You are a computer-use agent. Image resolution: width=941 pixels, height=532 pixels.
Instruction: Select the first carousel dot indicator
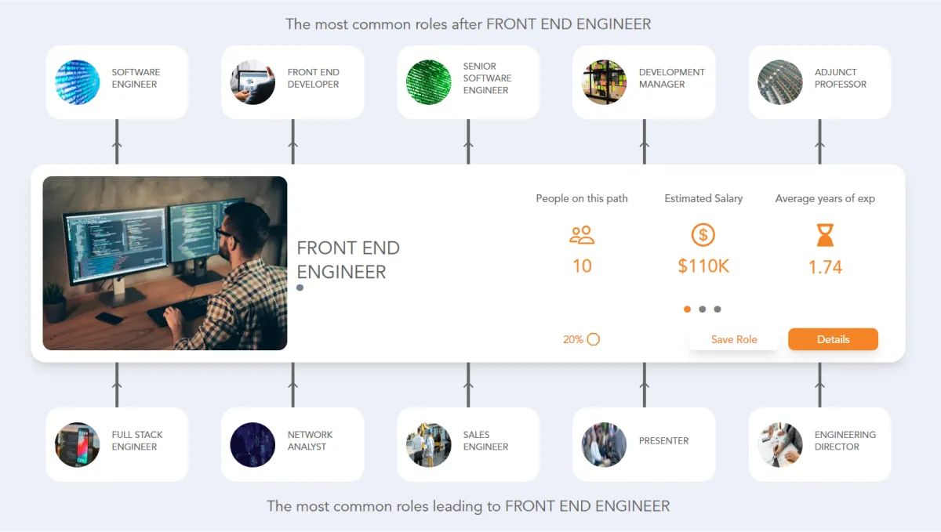pyautogui.click(x=687, y=309)
